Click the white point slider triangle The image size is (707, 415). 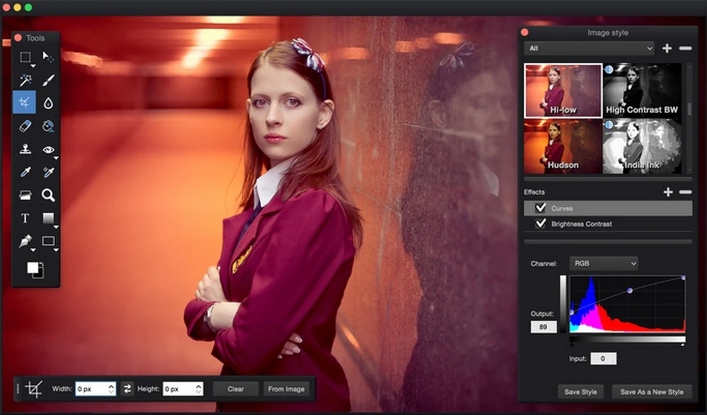point(683,344)
